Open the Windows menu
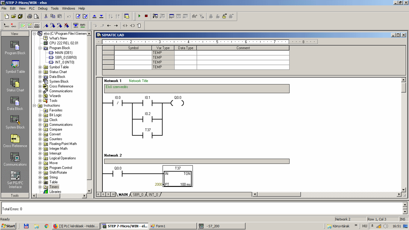 pyautogui.click(x=69, y=8)
